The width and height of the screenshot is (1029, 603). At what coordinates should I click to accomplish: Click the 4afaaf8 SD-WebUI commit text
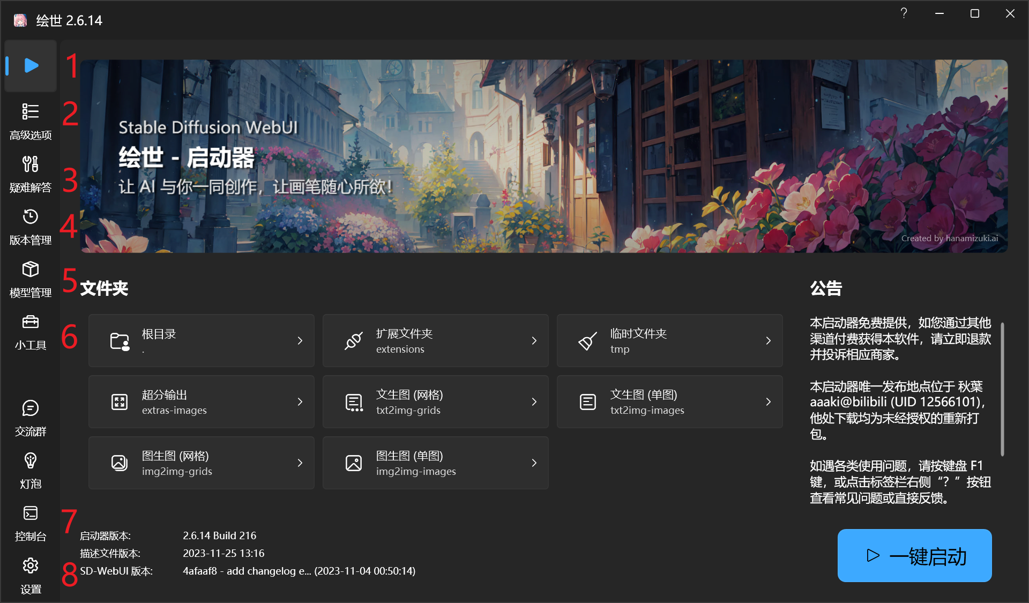click(x=299, y=571)
